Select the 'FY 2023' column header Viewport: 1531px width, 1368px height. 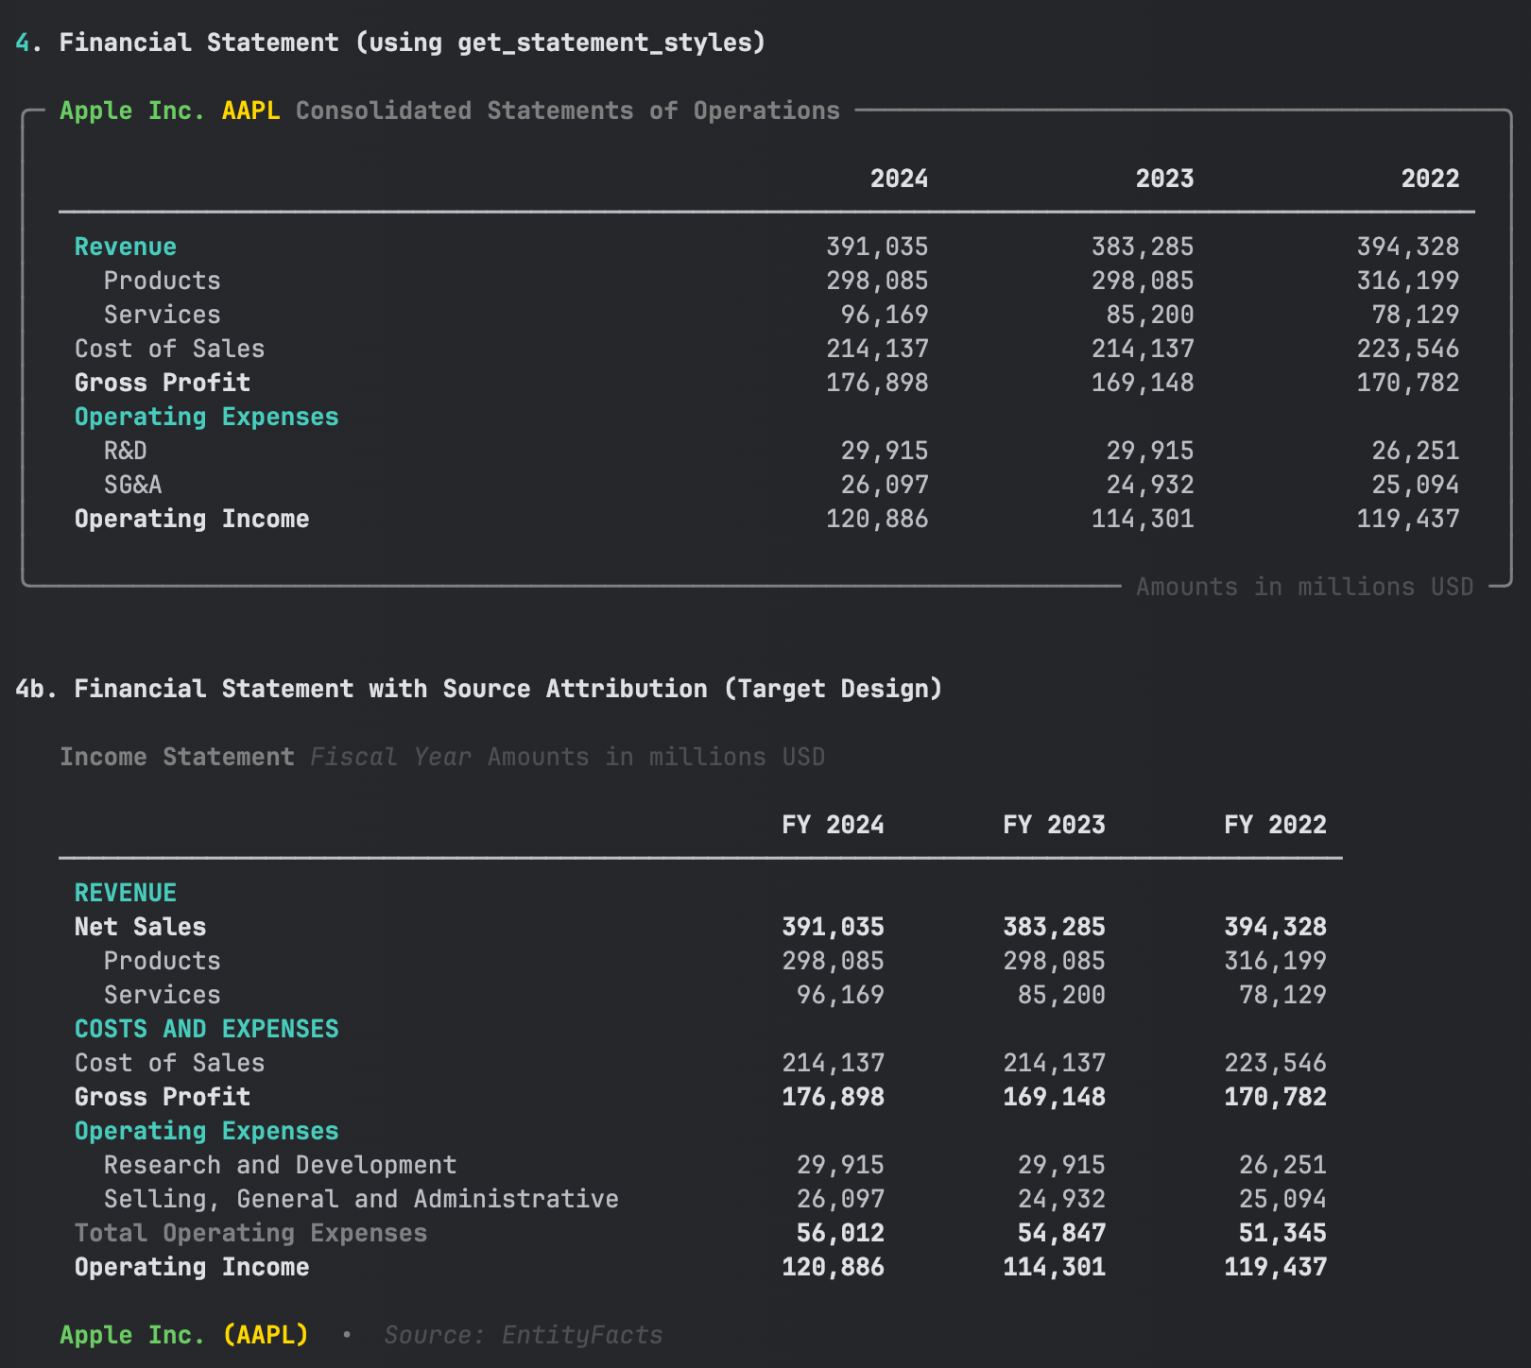click(x=1054, y=825)
